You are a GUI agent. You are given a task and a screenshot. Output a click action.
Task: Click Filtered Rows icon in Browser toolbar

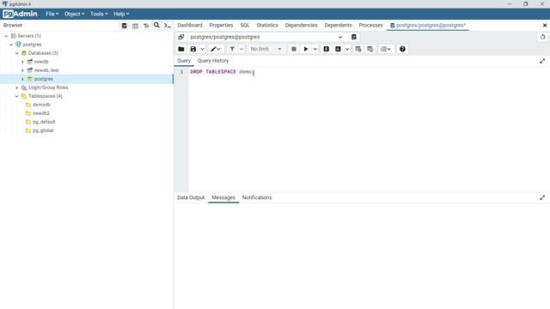pos(146,25)
